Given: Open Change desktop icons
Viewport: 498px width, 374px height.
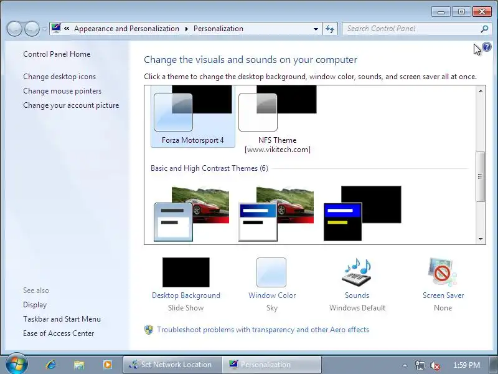Looking at the screenshot, I should click(59, 77).
